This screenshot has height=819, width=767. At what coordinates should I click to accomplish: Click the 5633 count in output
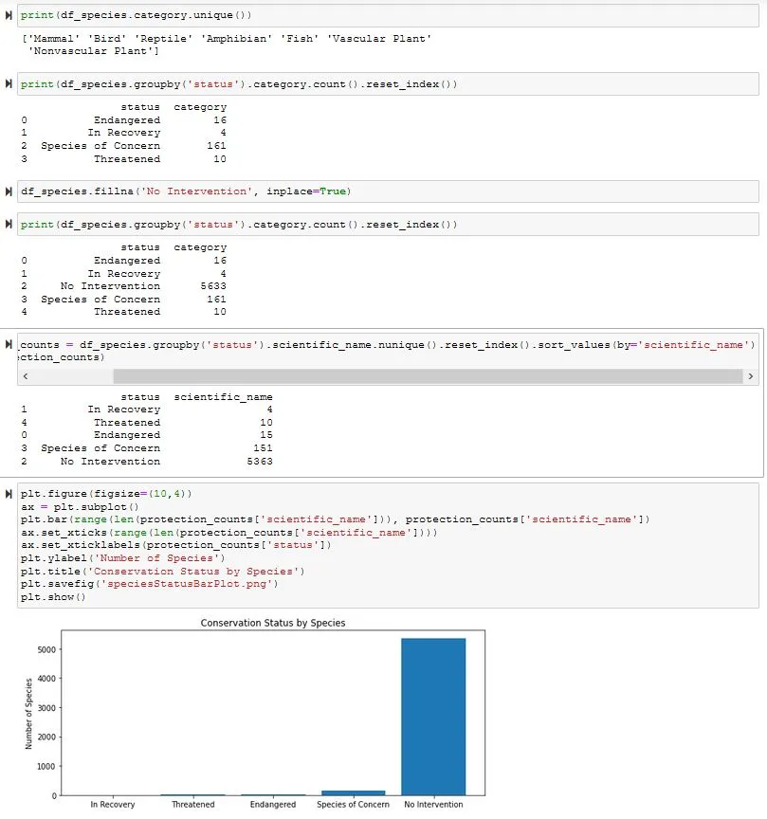tap(213, 285)
